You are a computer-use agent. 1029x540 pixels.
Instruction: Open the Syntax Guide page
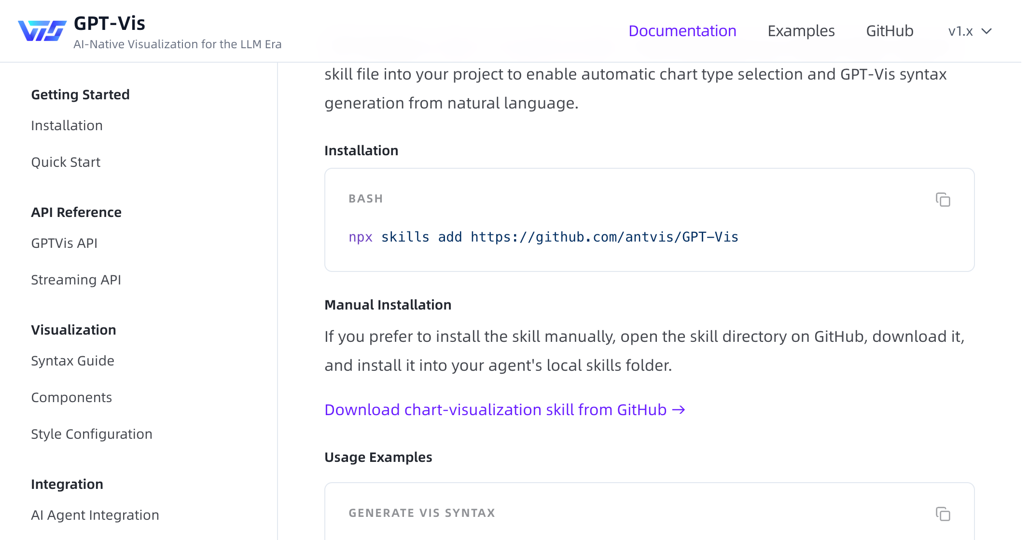pos(72,361)
